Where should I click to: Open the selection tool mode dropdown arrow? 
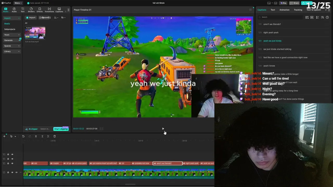[15, 136]
